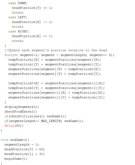Image resolution: width=135 pixels, height=165 pixels.
Task: Click 'headPosition[Y] += 1;' statement
Action: [x=32, y=8]
